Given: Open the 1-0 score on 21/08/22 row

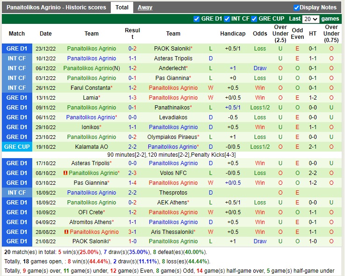Looking at the screenshot, I should coord(132,241).
